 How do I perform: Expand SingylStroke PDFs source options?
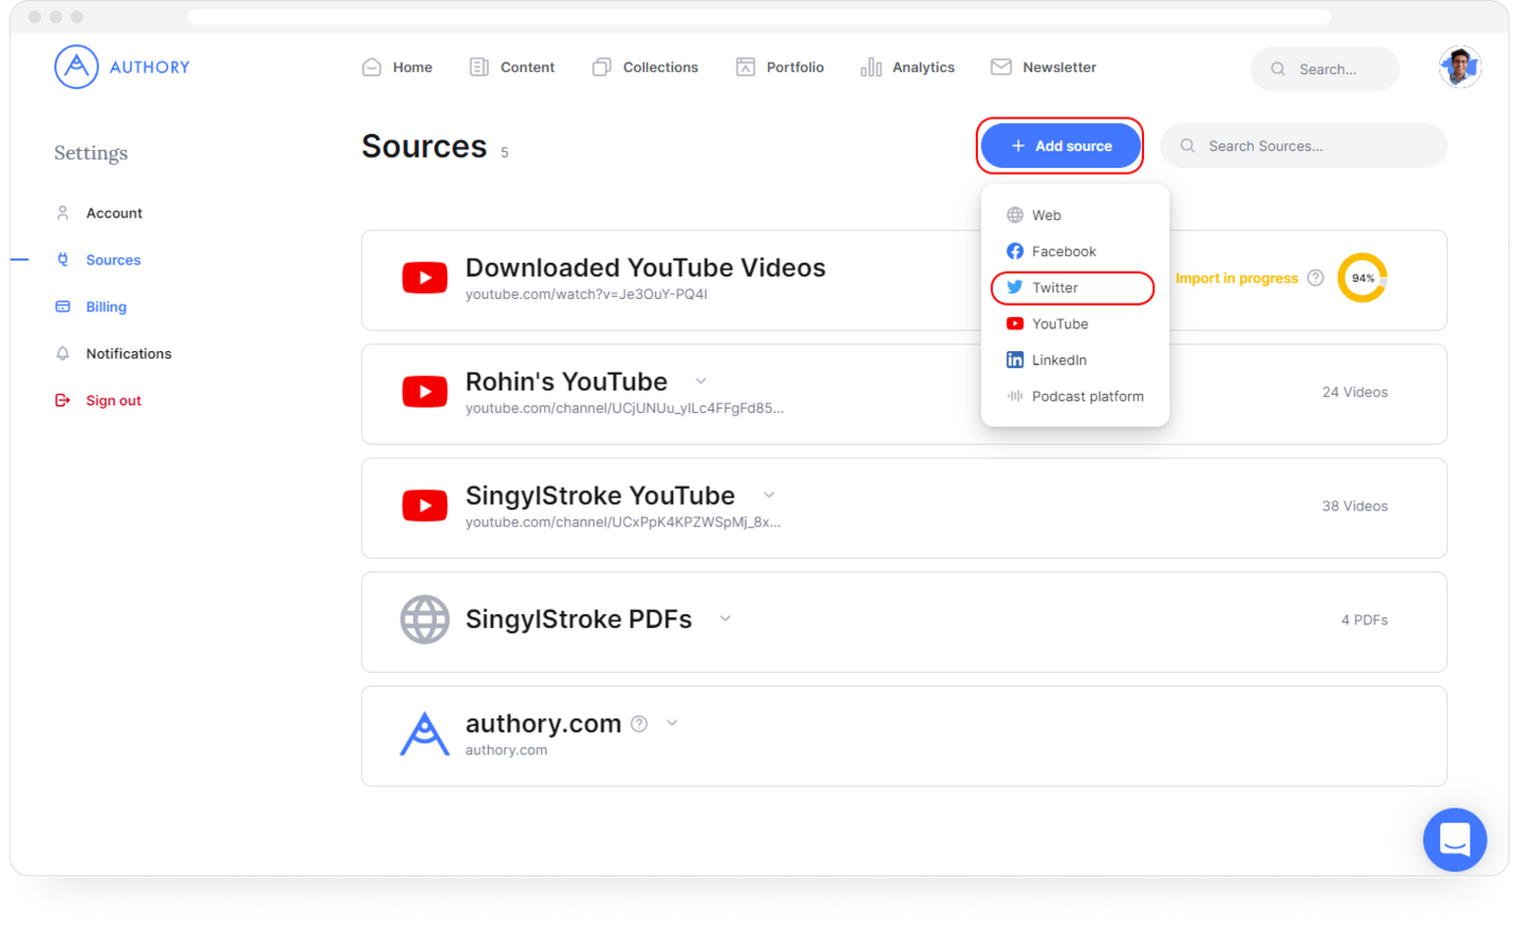(x=725, y=618)
